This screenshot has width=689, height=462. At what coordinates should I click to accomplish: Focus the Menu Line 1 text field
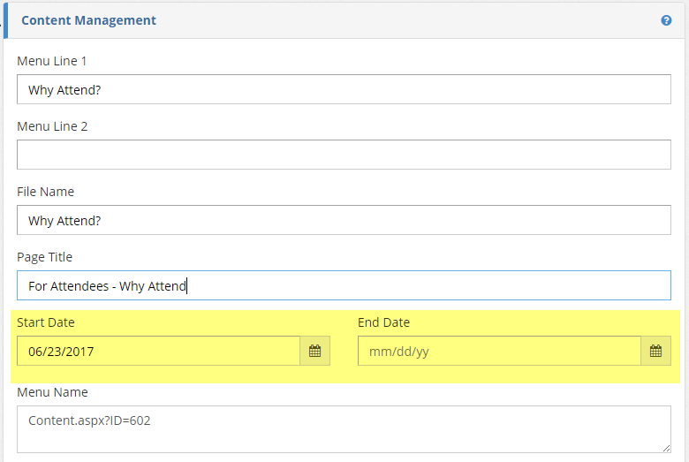pyautogui.click(x=344, y=90)
